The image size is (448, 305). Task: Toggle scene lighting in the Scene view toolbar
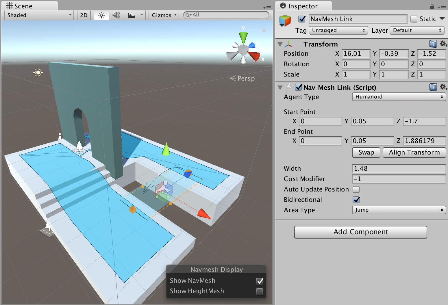pyautogui.click(x=101, y=15)
